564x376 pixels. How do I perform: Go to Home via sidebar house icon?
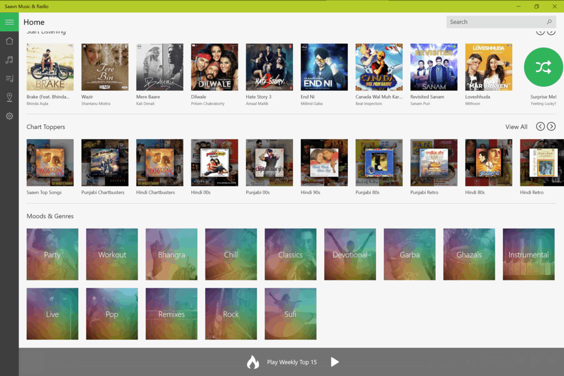coord(9,41)
